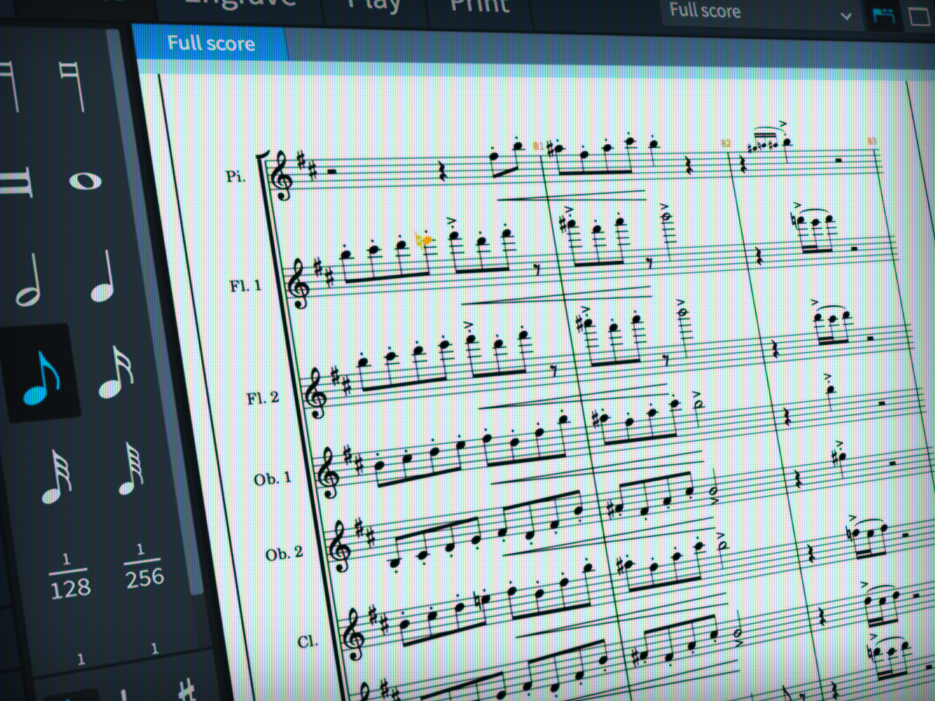The image size is (935, 701).
Task: Click the sharp accidental icon
Action: click(185, 689)
